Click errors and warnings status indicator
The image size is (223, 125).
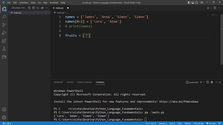click(7, 123)
